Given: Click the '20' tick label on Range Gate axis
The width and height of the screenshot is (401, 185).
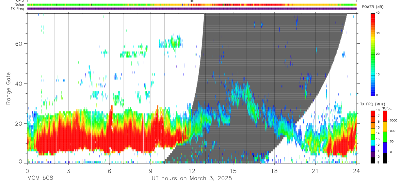Looking at the screenshot, I should (x=19, y=123).
